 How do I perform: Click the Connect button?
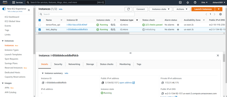[141, 9]
